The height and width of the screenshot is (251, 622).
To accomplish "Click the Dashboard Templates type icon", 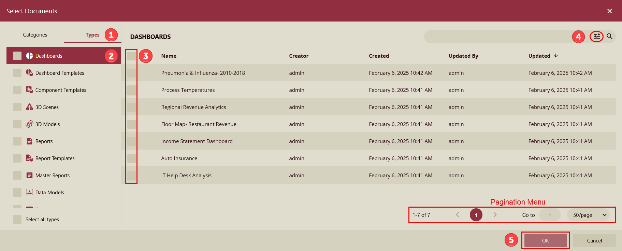I will point(29,73).
